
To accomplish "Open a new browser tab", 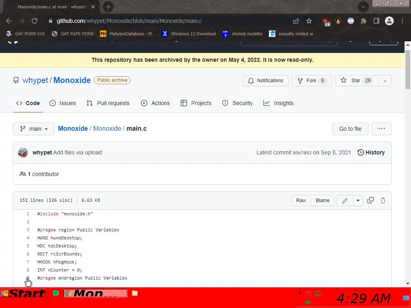I will point(108,7).
